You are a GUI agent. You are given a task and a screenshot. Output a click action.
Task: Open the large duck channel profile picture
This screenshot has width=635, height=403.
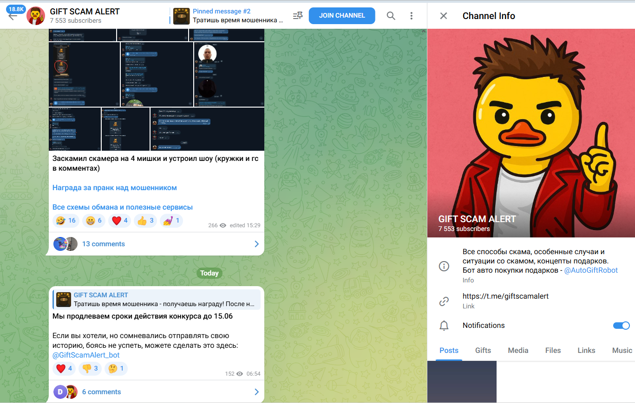point(531,133)
